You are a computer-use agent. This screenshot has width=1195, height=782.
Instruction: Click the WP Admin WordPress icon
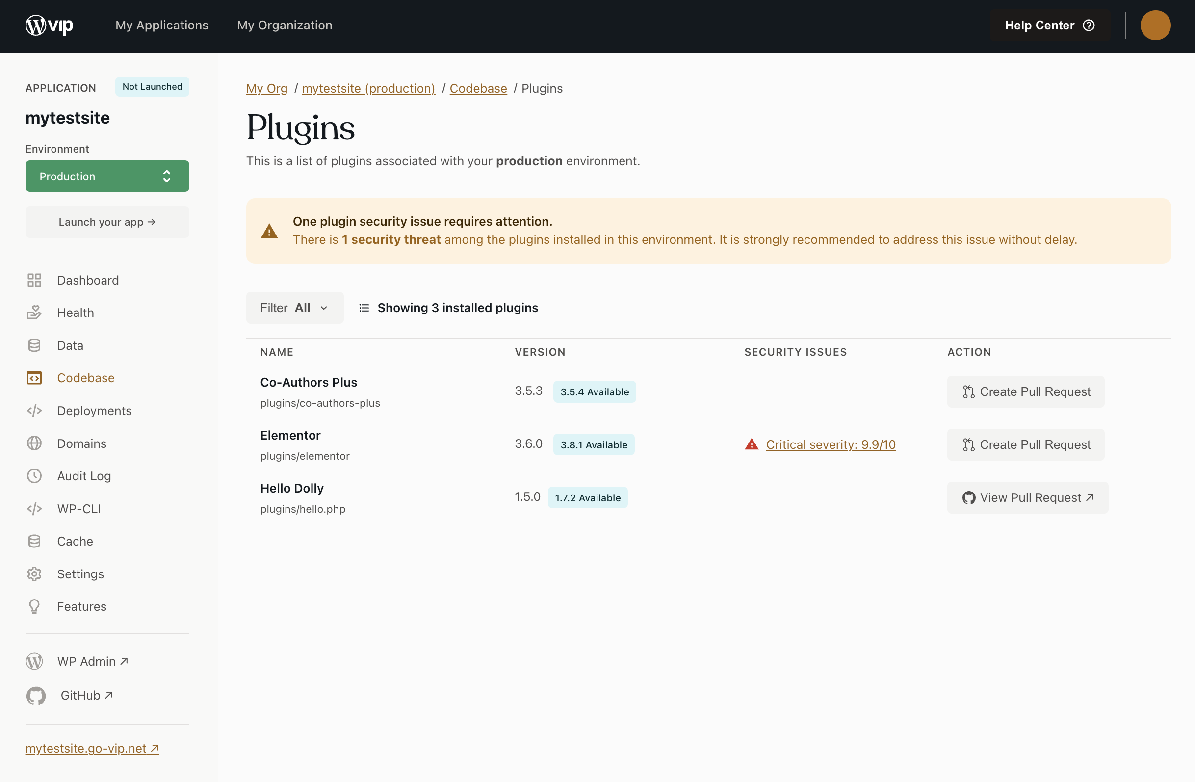[x=34, y=661]
